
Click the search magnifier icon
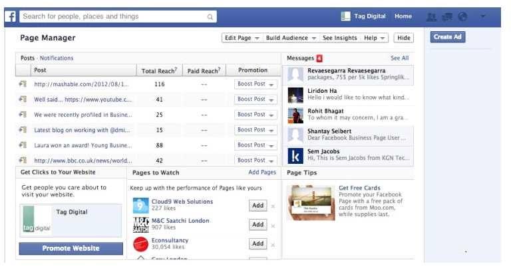point(210,17)
